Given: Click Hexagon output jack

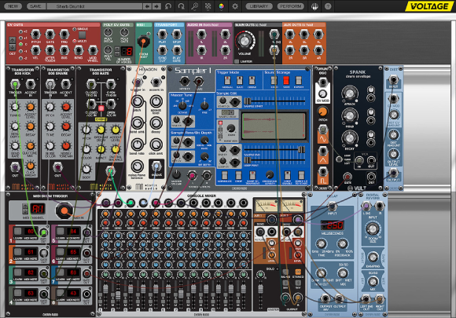Looking at the screenshot, I should click(x=156, y=166).
